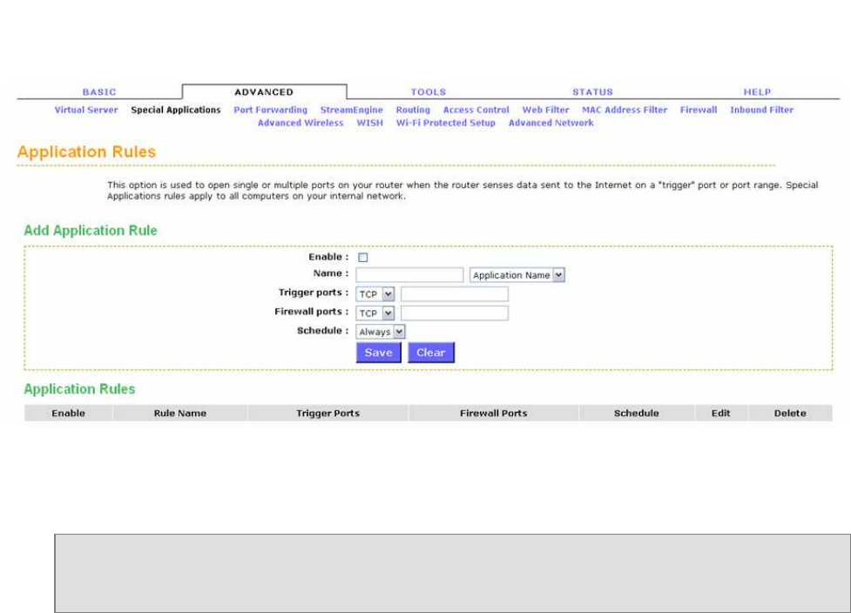Screen dimensions: 851x613
Task: Switch to the BASIC tab
Action: pos(99,92)
